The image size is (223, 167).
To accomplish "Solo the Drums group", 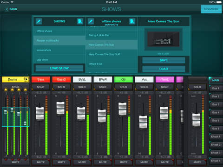I will click(x=15, y=87).
